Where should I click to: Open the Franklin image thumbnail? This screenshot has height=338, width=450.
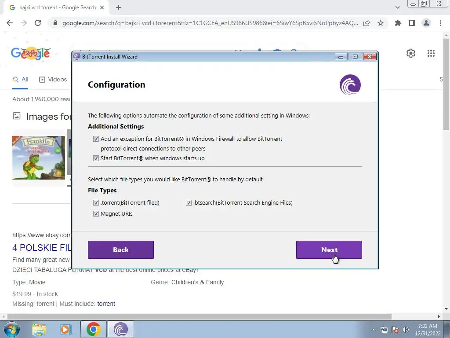coord(39,158)
